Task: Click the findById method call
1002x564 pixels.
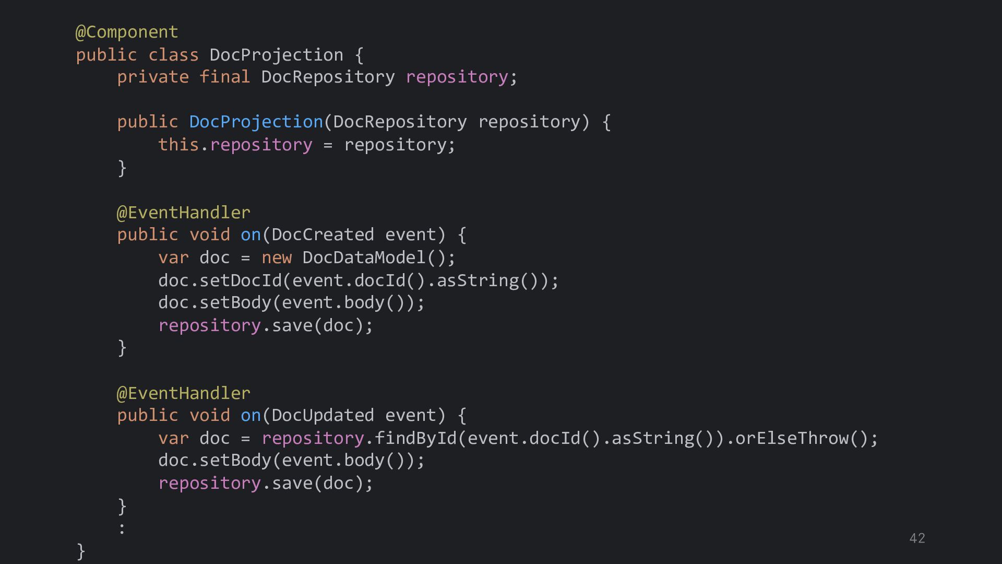Action: [415, 439]
